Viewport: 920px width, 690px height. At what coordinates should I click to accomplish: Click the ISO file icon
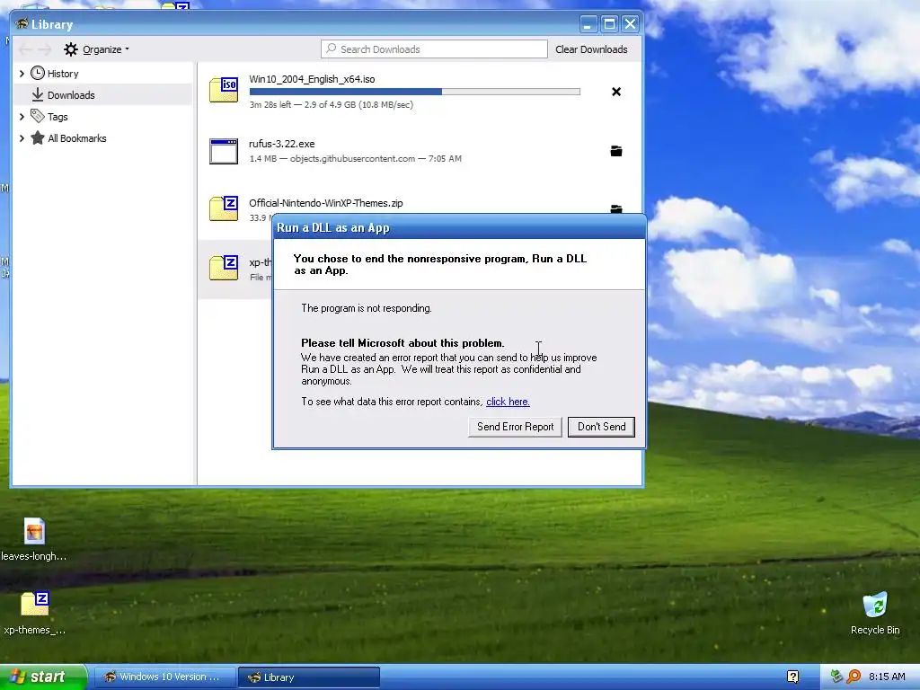click(x=224, y=90)
